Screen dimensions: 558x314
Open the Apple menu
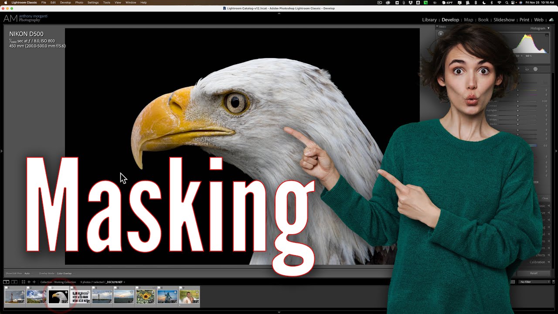tap(6, 3)
